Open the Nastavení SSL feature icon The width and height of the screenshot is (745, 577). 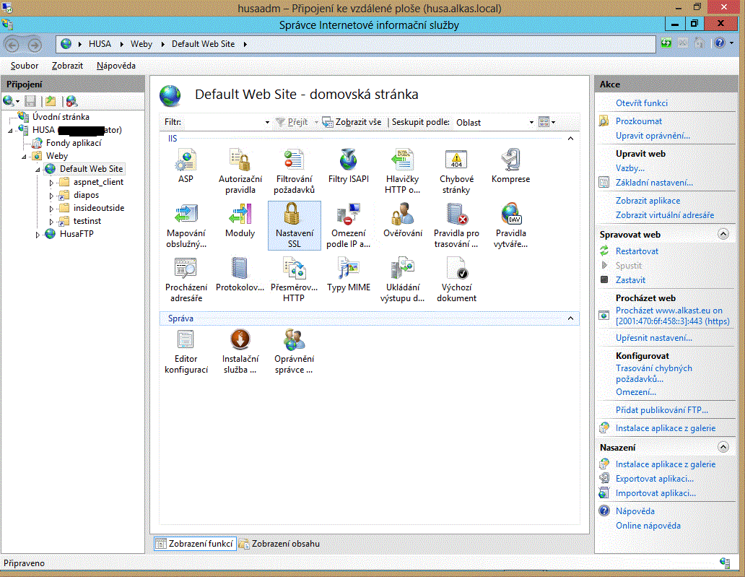[x=294, y=215]
